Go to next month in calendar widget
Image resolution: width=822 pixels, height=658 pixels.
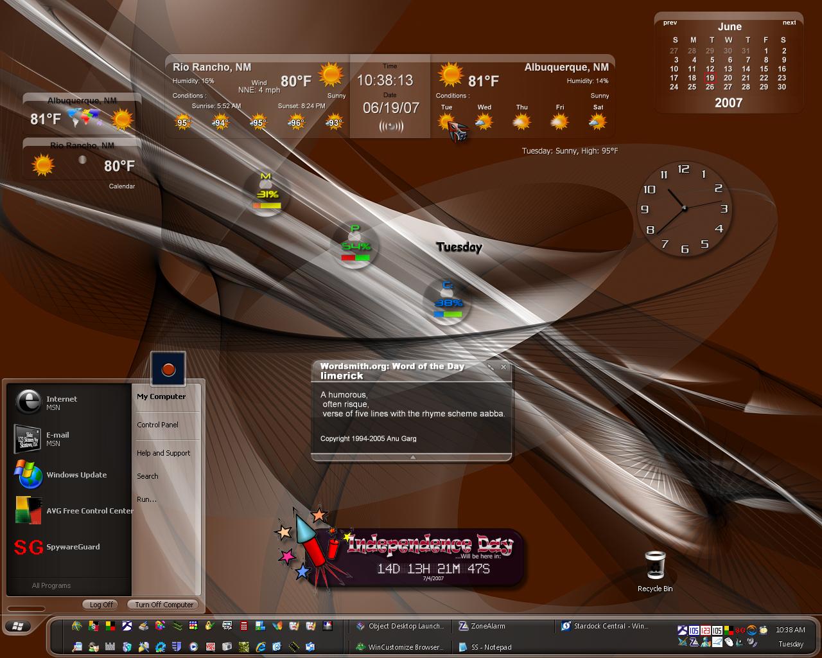pos(789,22)
